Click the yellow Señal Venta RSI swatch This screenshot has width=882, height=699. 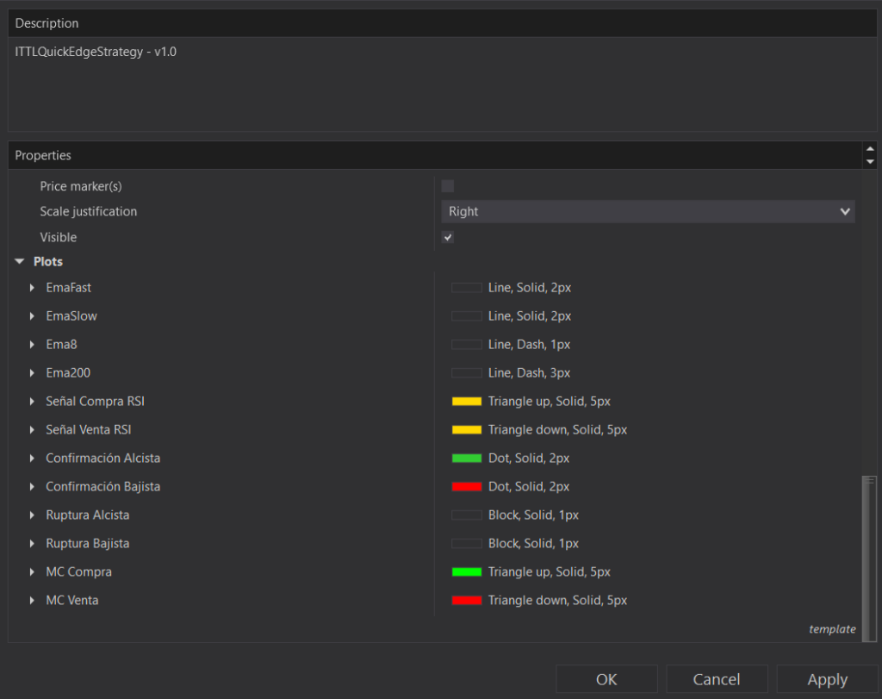pos(466,429)
